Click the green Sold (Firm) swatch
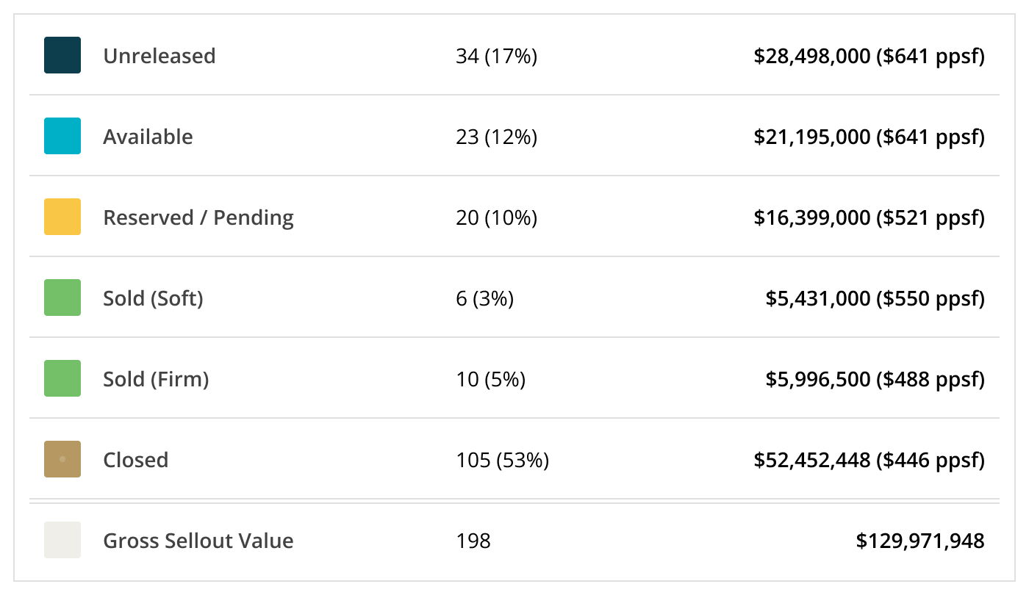The width and height of the screenshot is (1029, 595). pos(62,378)
